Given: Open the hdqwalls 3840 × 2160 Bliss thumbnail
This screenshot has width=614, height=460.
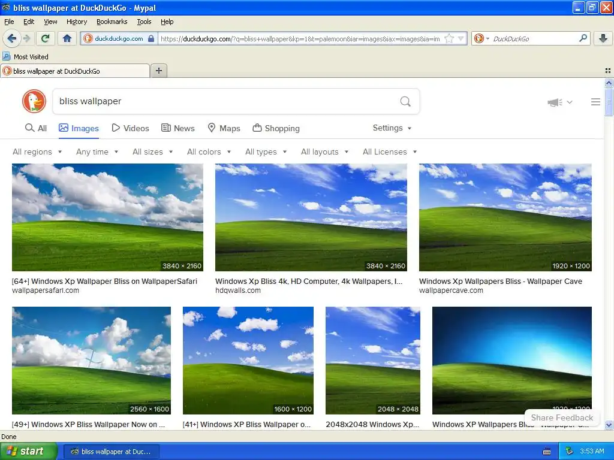Looking at the screenshot, I should pyautogui.click(x=311, y=217).
